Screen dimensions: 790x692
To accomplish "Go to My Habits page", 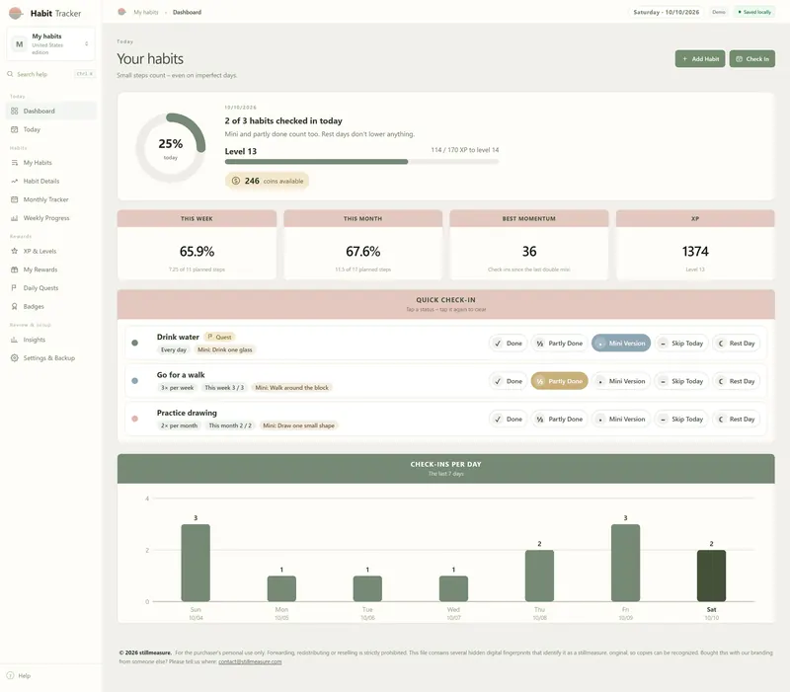I will 51,163.
